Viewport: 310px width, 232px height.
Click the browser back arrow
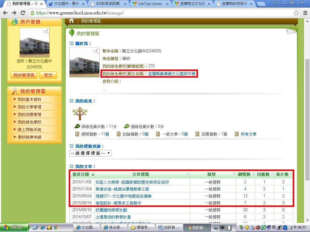coord(5,13)
